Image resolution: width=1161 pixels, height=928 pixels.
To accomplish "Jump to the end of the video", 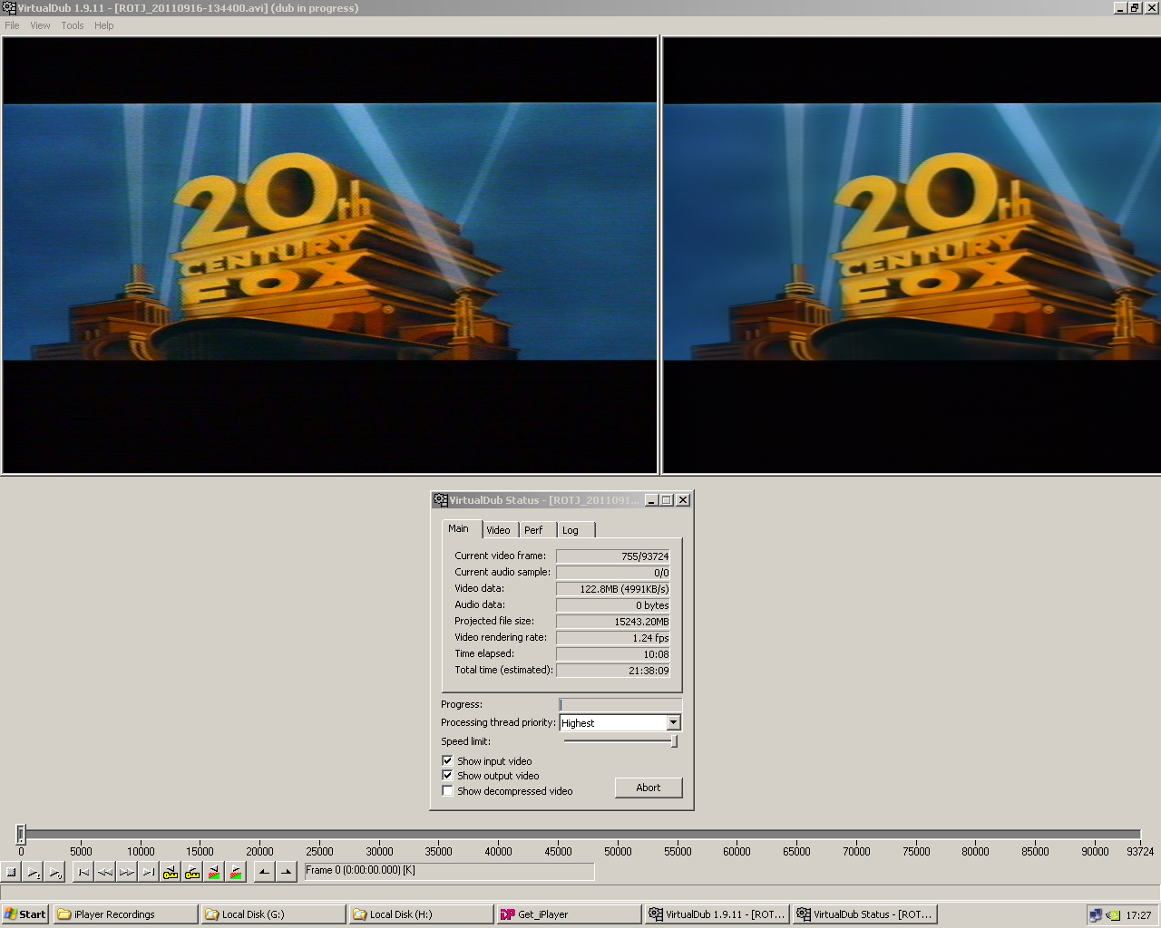I will [x=149, y=872].
